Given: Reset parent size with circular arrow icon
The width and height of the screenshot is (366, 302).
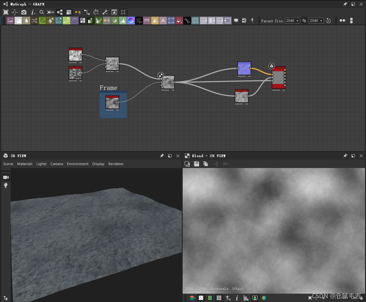Looking at the screenshot, I should coord(328,21).
